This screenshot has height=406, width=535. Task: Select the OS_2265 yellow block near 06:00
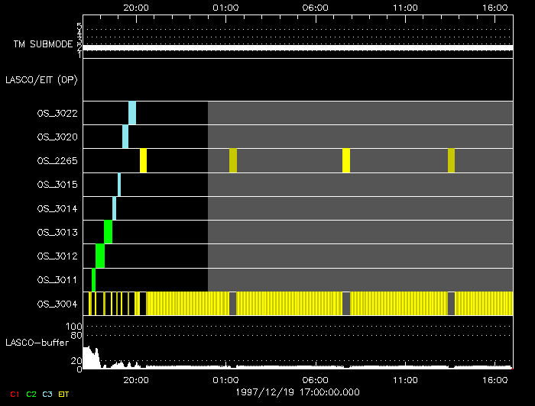[x=346, y=160]
